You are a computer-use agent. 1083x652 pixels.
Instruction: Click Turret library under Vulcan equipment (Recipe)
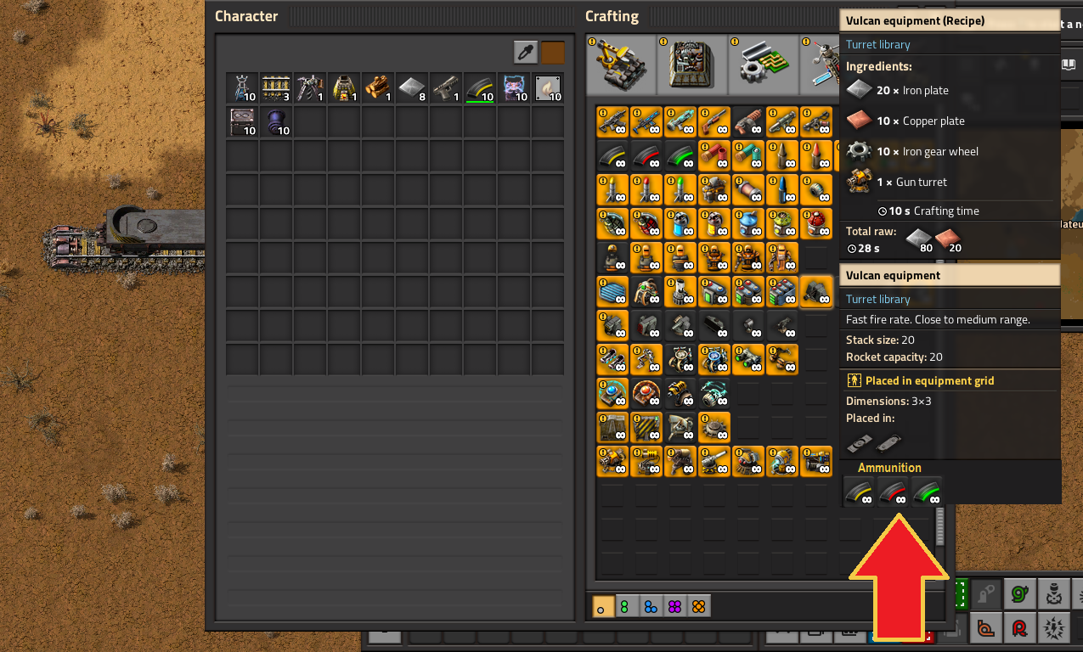(x=877, y=45)
